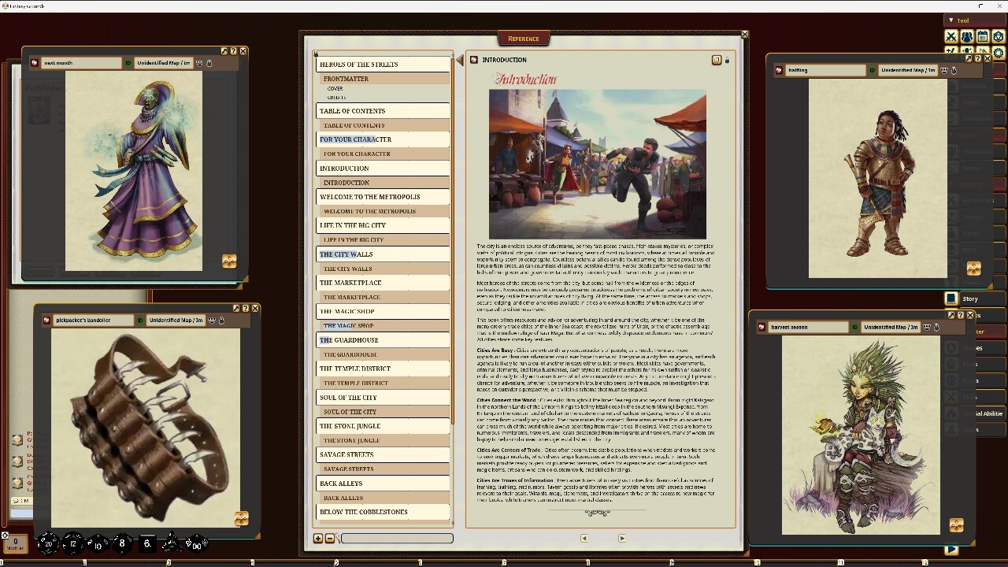This screenshot has height=567, width=1008.
Task: Select the Reference tab
Action: tap(523, 38)
